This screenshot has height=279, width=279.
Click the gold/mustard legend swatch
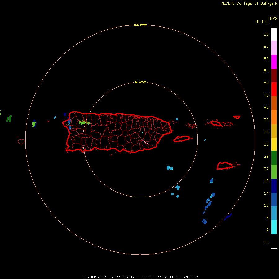tap(274, 131)
